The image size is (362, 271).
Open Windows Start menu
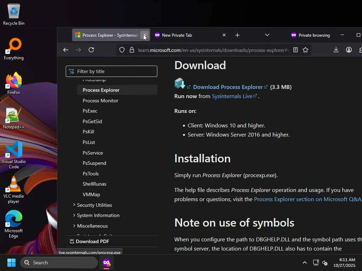click(x=11, y=263)
